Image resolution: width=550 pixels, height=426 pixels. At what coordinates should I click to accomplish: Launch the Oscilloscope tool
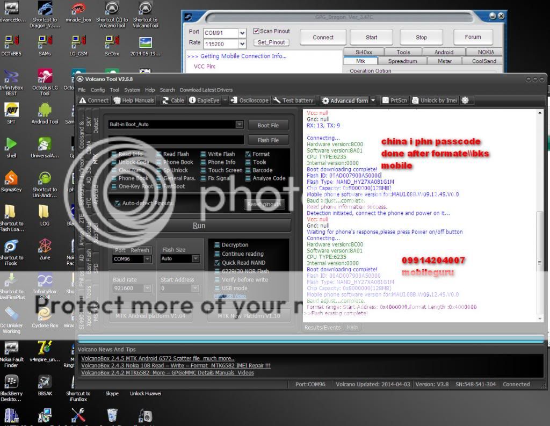pos(249,100)
